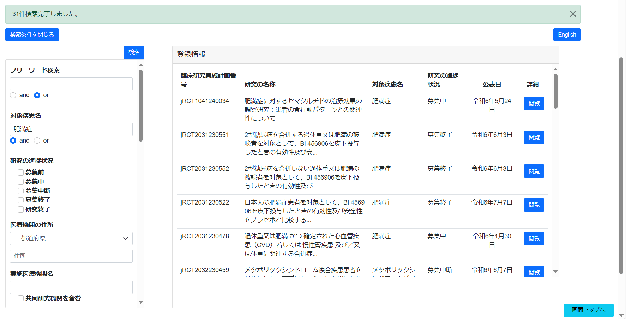Enable the 募集中 recruitment filter
Screen dimensions: 626x319
pos(20,181)
